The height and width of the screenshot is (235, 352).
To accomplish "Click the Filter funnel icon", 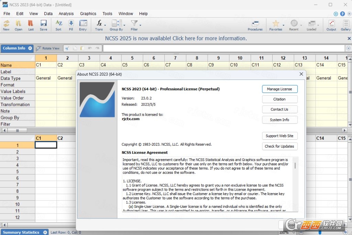I will tap(134, 25).
